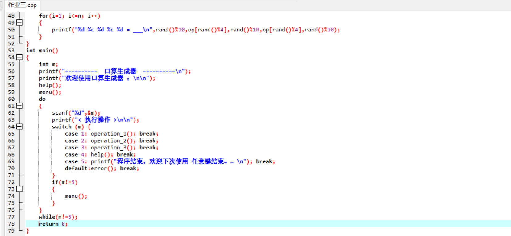Screen dimensions: 511x236
Task: Click line number 48 in the gutter
Action: pos(11,16)
